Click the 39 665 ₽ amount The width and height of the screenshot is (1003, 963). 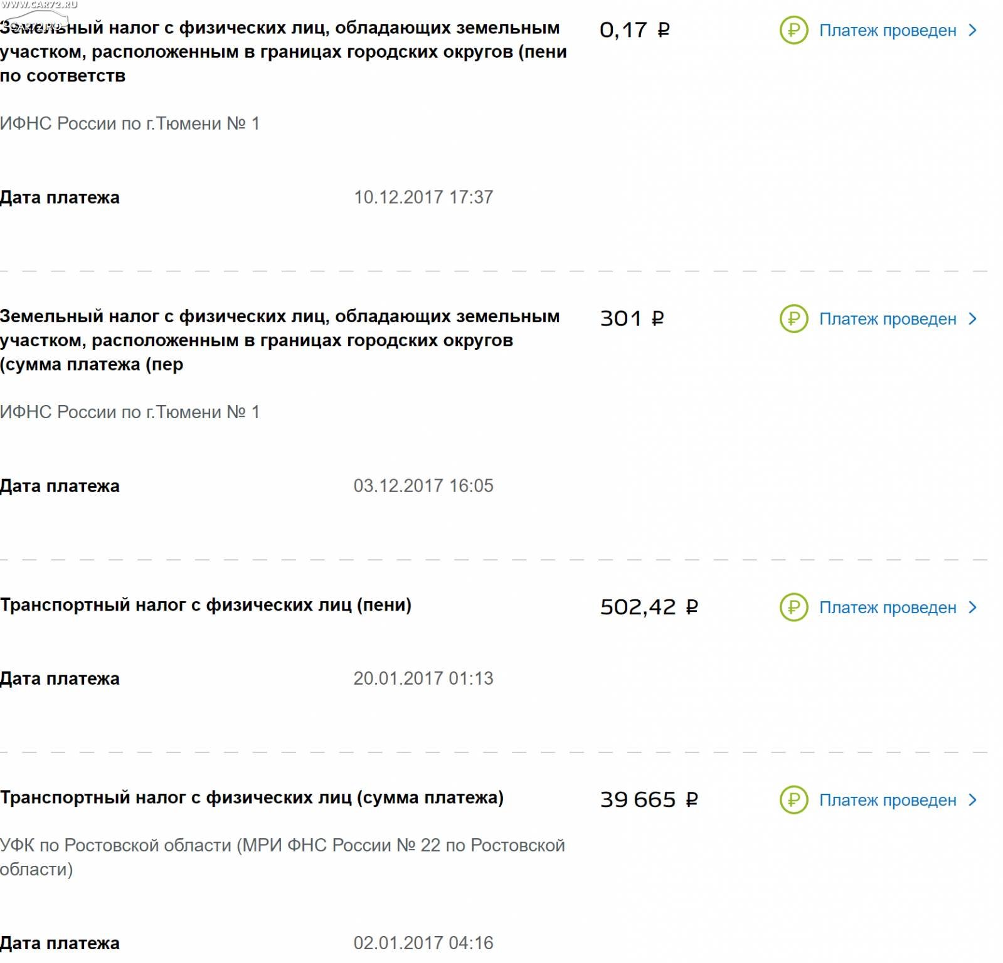649,799
